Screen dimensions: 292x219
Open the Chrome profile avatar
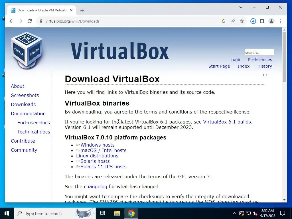(271, 21)
